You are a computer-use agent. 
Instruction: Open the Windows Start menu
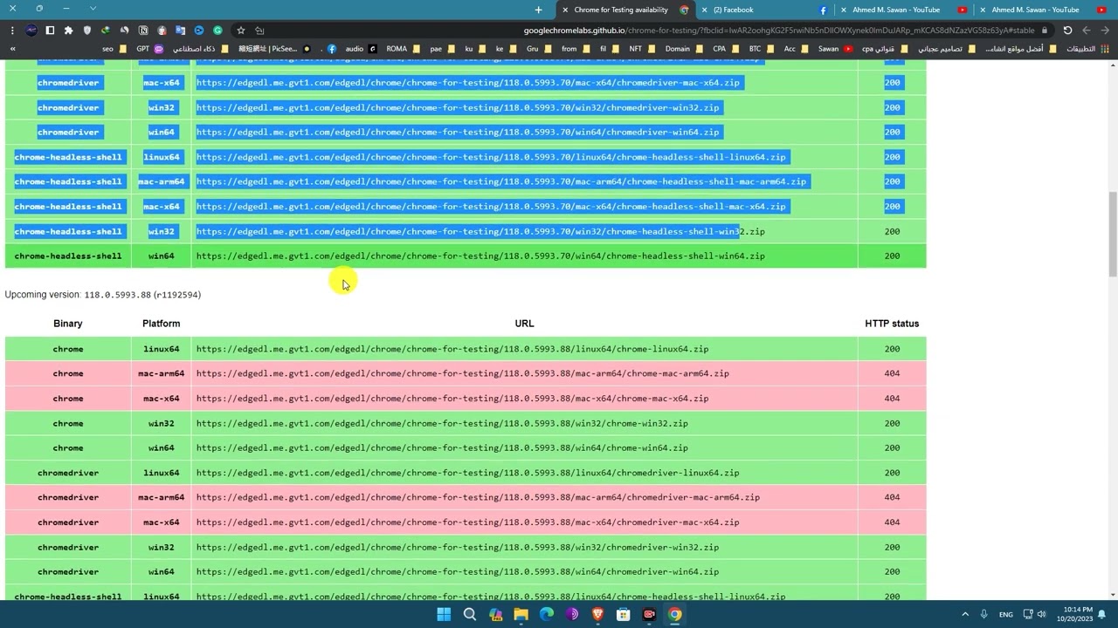444,614
